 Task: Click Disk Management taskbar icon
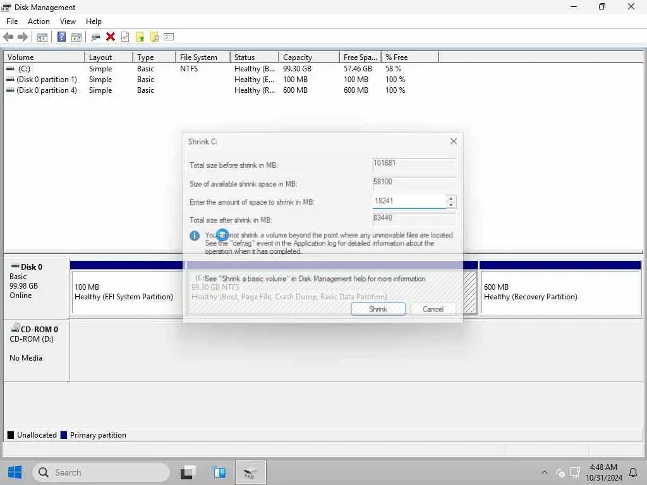click(250, 472)
